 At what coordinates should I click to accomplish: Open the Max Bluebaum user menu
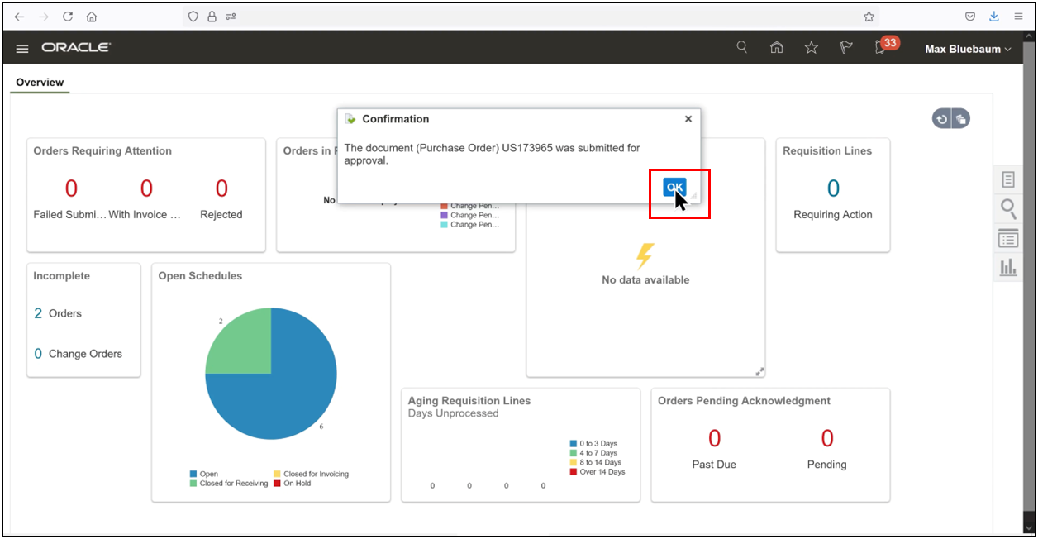(x=966, y=49)
